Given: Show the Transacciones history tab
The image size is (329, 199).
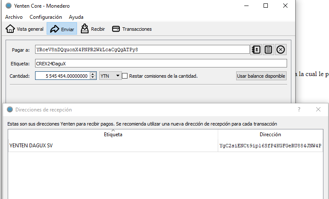Looking at the screenshot, I should click(x=132, y=29).
